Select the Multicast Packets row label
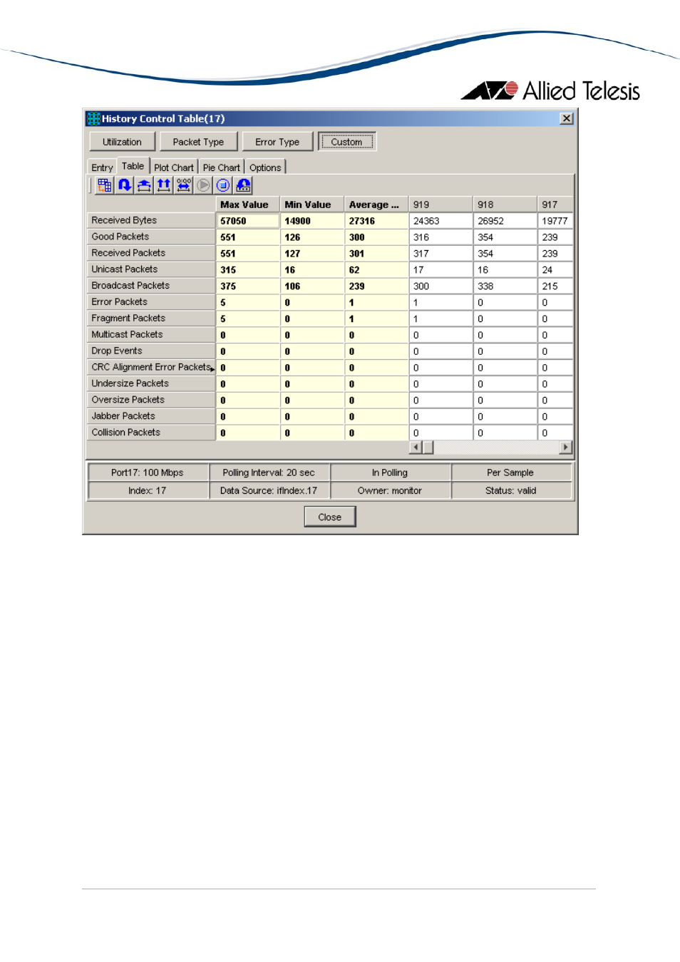680x962 pixels. click(x=151, y=334)
